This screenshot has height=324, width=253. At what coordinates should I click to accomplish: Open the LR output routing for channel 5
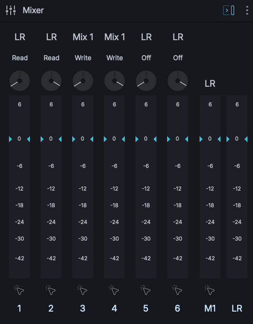pyautogui.click(x=146, y=37)
